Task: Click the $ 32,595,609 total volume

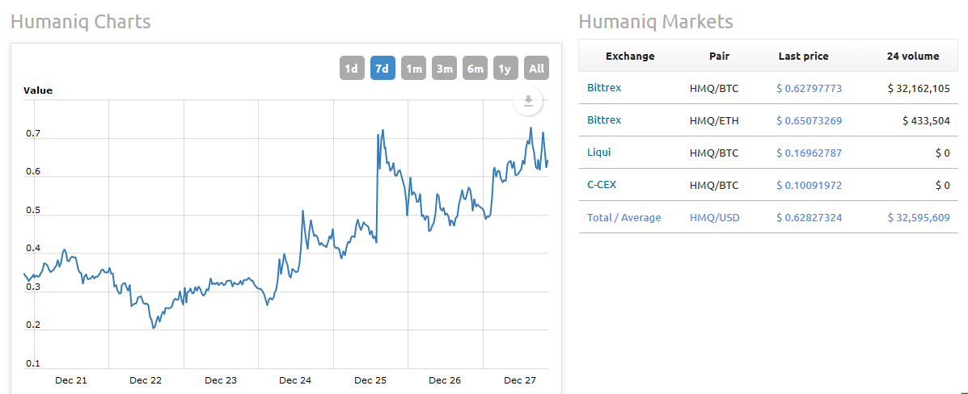Action: [x=918, y=218]
